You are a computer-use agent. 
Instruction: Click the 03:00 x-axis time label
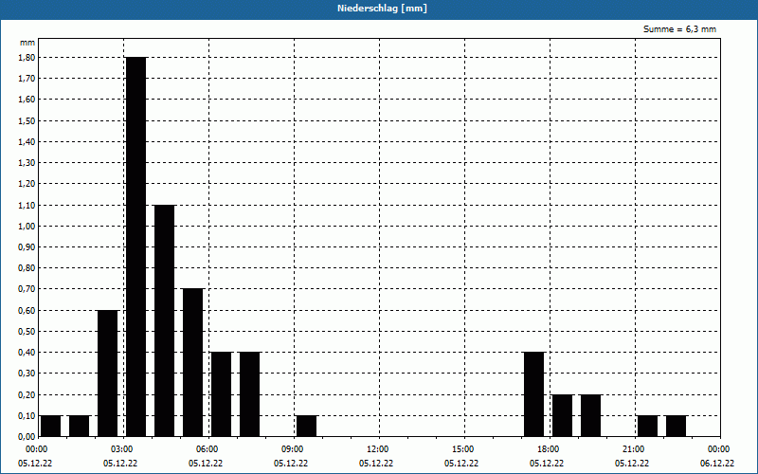pos(122,449)
